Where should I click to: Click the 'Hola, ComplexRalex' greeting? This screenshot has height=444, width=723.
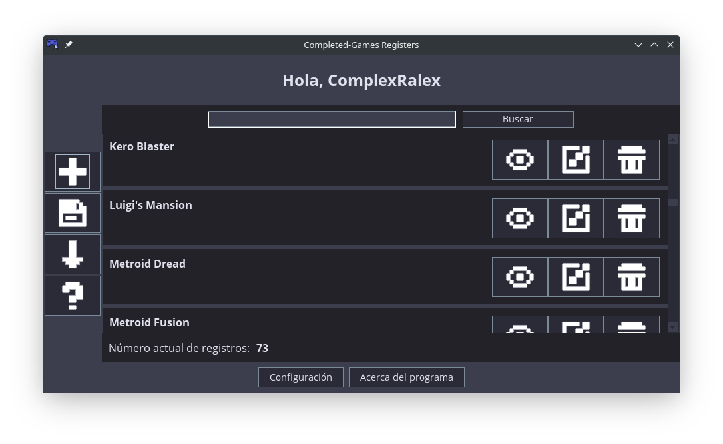point(361,81)
